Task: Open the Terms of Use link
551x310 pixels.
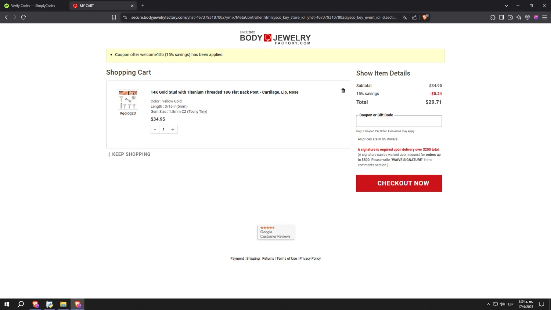Action: pyautogui.click(x=287, y=259)
